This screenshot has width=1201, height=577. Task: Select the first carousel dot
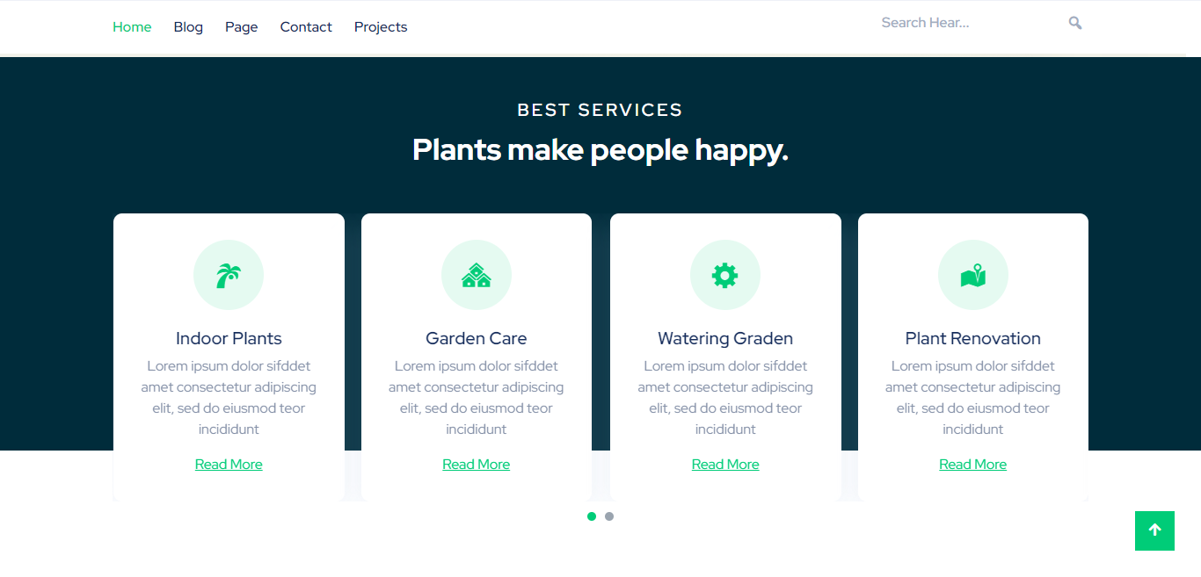click(x=592, y=516)
